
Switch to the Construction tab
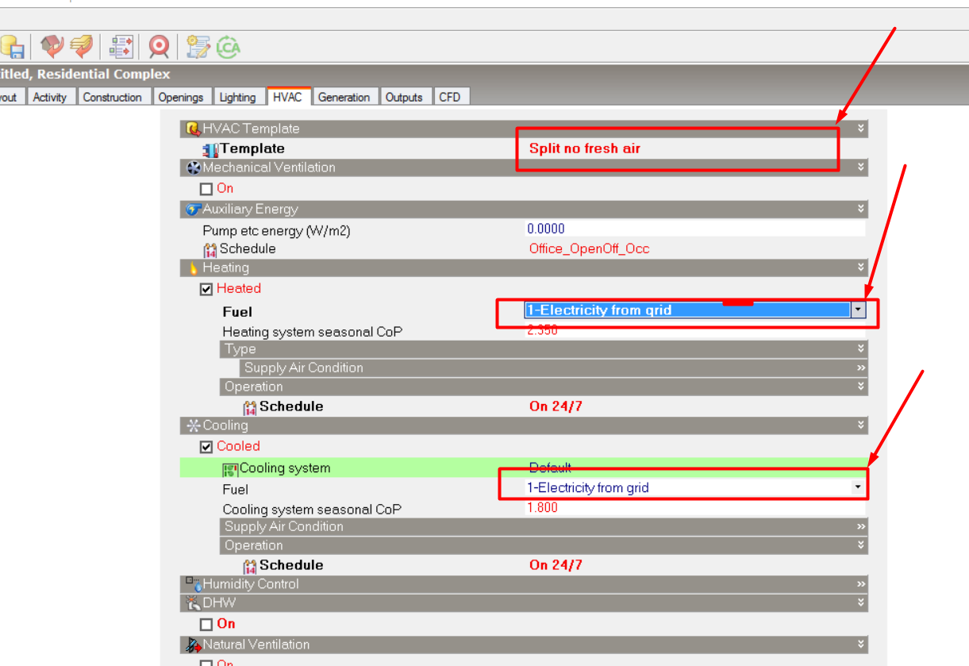pyautogui.click(x=113, y=97)
